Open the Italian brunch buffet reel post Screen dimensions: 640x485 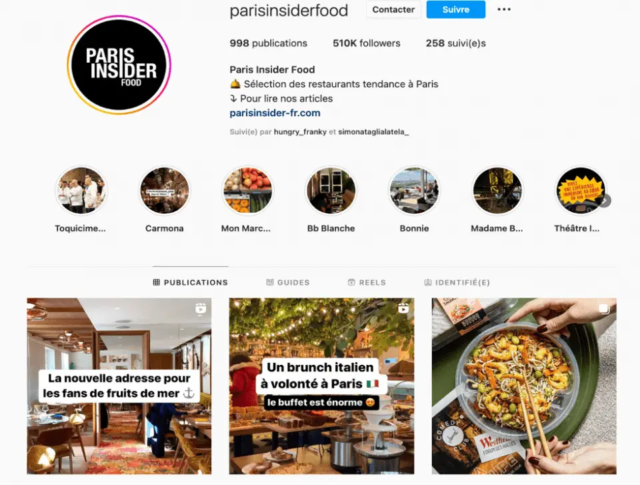coord(321,386)
